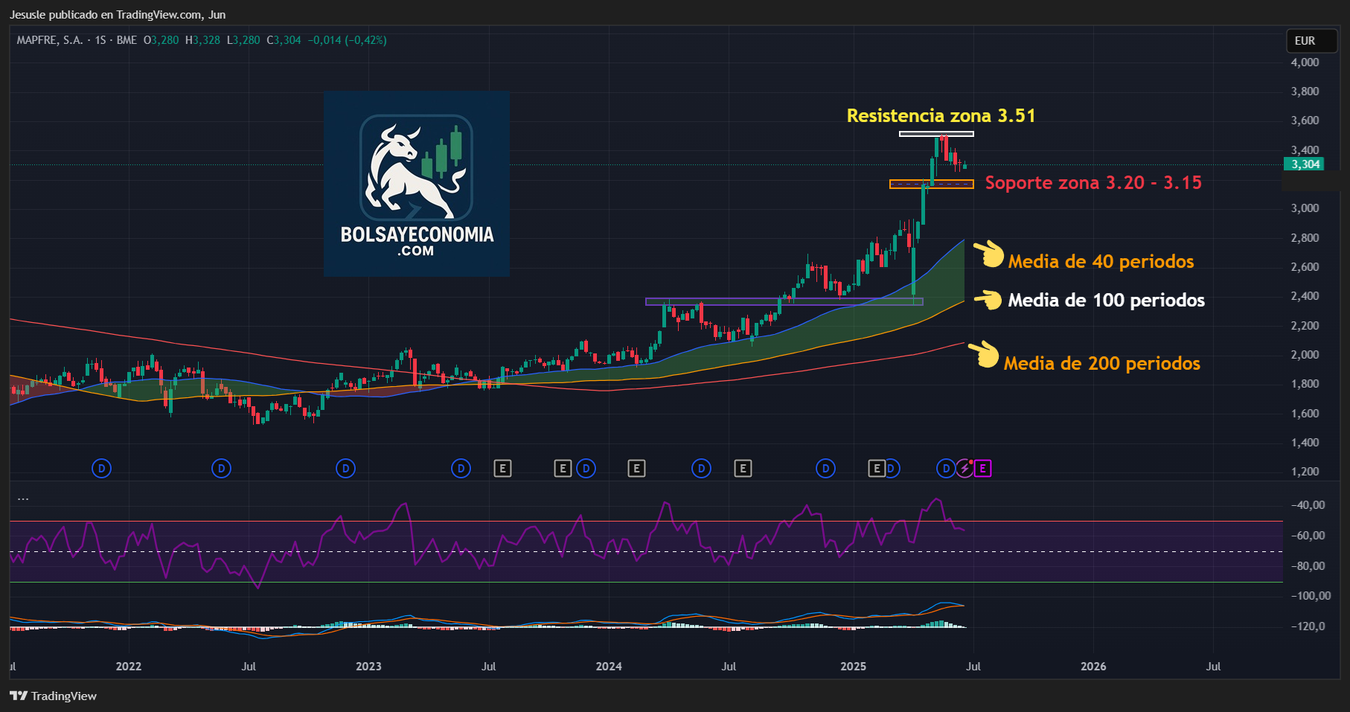The height and width of the screenshot is (712, 1350).
Task: Click the 4,000 price scale label
Action: coord(1305,62)
